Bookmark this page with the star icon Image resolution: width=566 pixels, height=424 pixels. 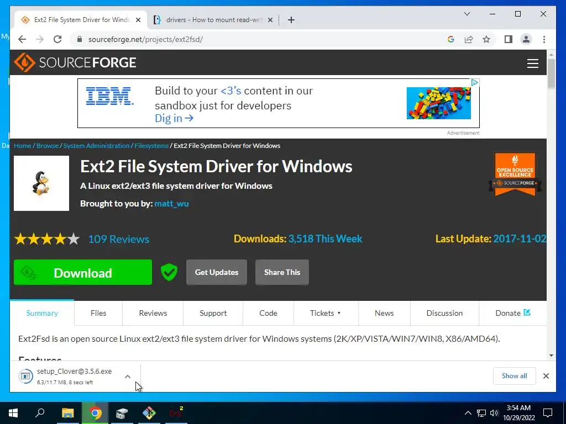point(486,39)
